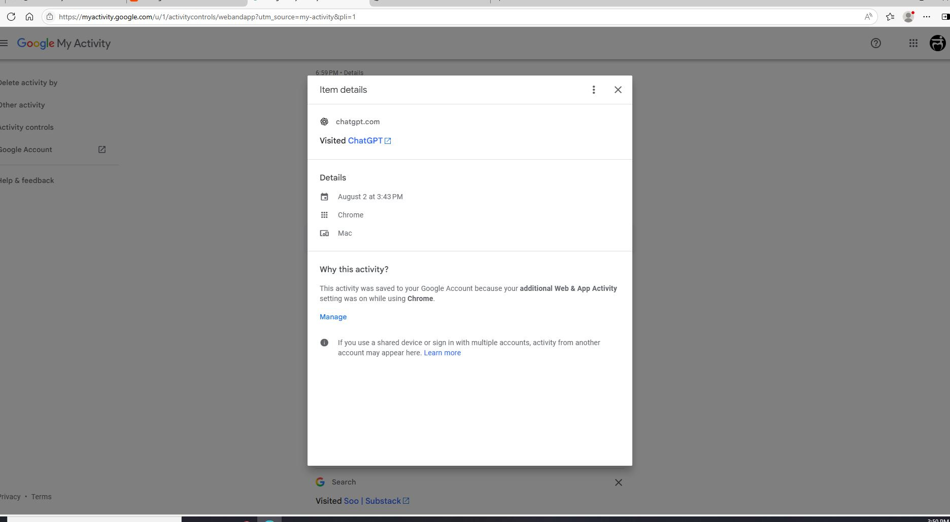Click the calendar icon beside August 2
950x522 pixels.
point(324,197)
